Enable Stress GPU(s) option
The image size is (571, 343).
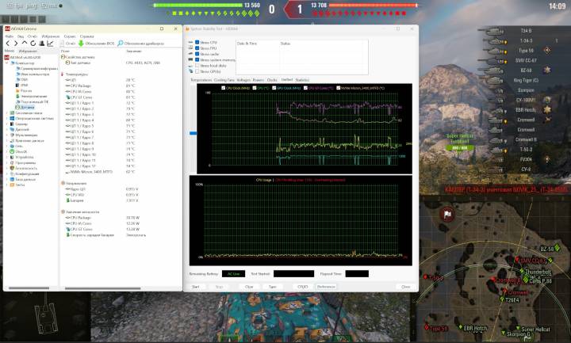coord(197,71)
